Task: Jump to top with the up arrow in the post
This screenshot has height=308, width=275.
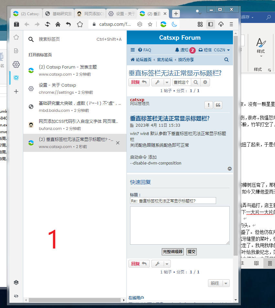Action: (x=230, y=169)
